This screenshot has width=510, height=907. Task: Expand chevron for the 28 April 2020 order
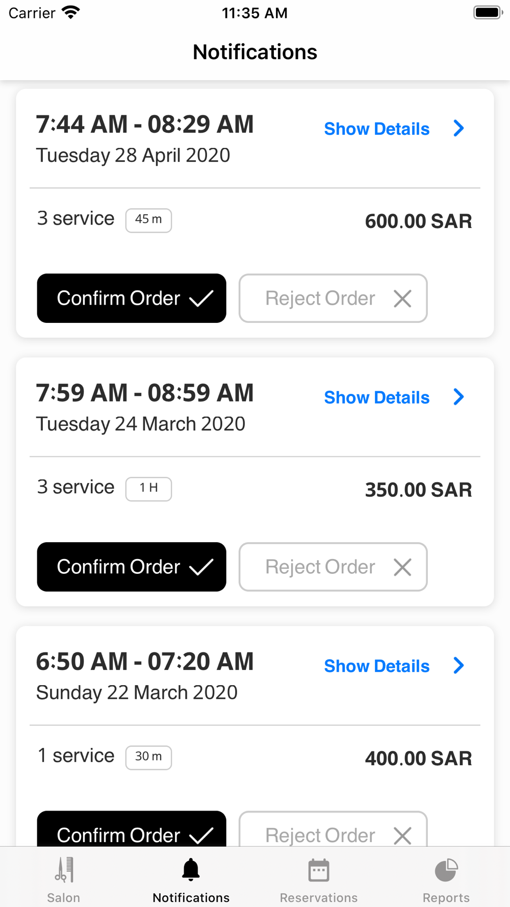[458, 128]
